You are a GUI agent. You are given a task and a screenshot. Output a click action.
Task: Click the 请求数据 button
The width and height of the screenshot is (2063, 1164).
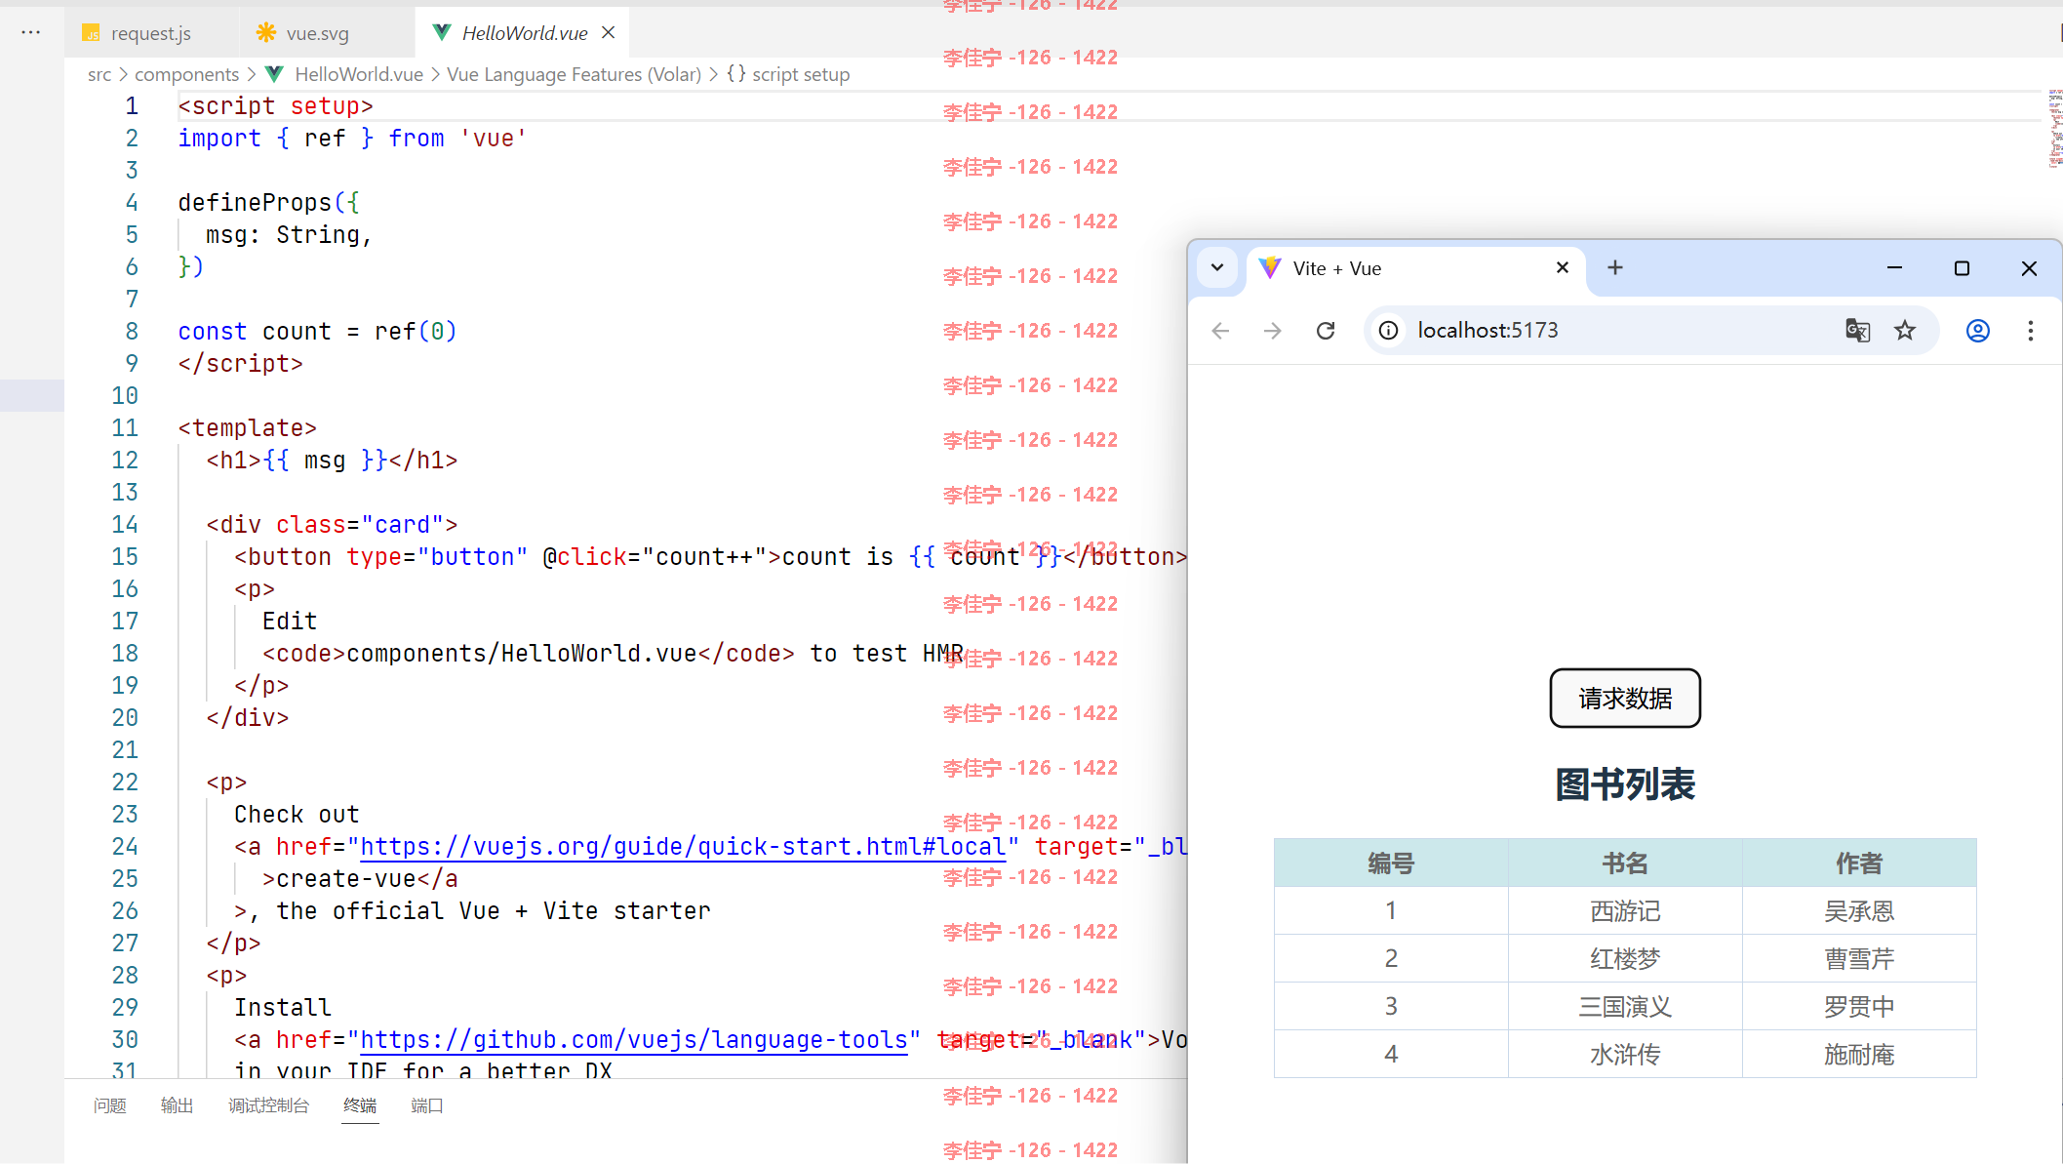(x=1625, y=698)
